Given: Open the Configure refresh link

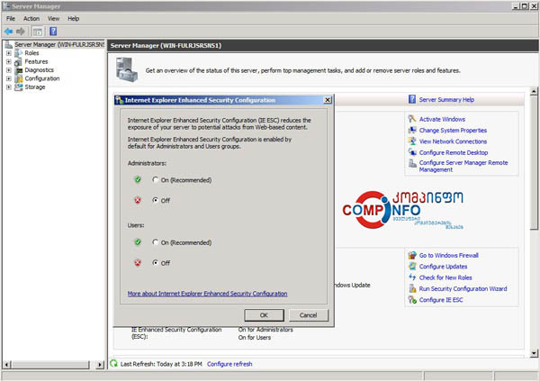Looking at the screenshot, I should coord(229,364).
